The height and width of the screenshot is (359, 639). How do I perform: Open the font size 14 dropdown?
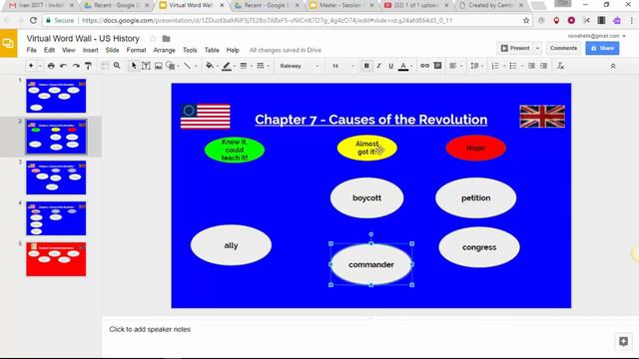pyautogui.click(x=342, y=66)
